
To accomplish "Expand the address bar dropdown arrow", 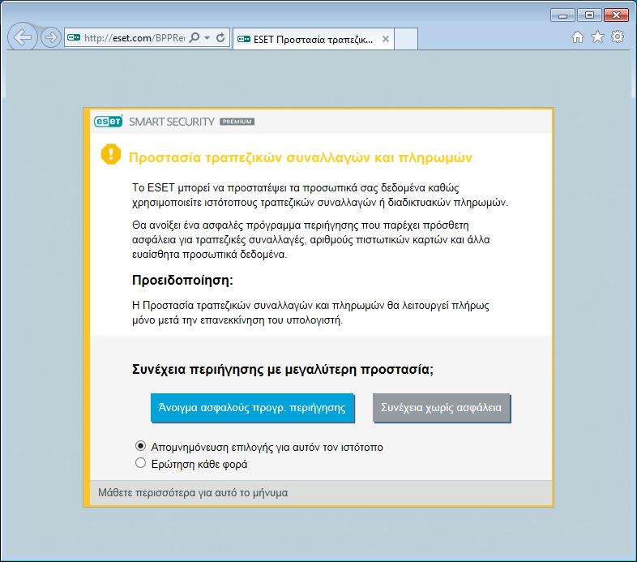I will click(207, 38).
